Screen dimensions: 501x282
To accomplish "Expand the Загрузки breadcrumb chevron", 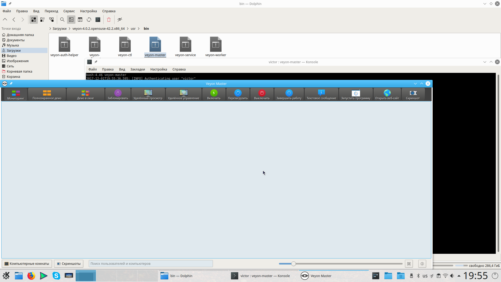I will tap(70, 29).
